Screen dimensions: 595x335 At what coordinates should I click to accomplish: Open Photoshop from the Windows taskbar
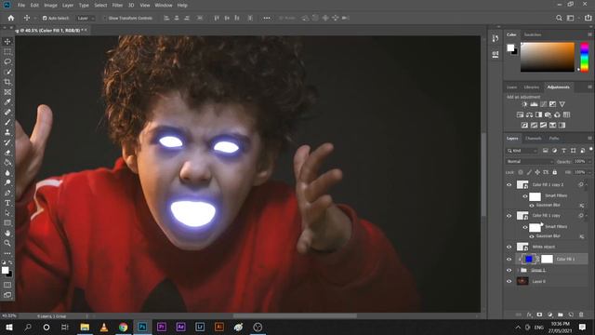tap(142, 327)
